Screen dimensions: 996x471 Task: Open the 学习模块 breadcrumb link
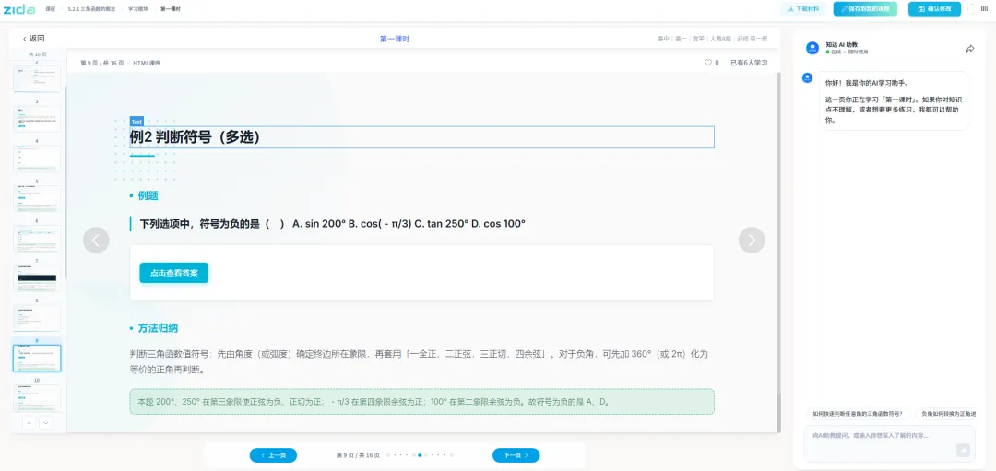point(137,9)
